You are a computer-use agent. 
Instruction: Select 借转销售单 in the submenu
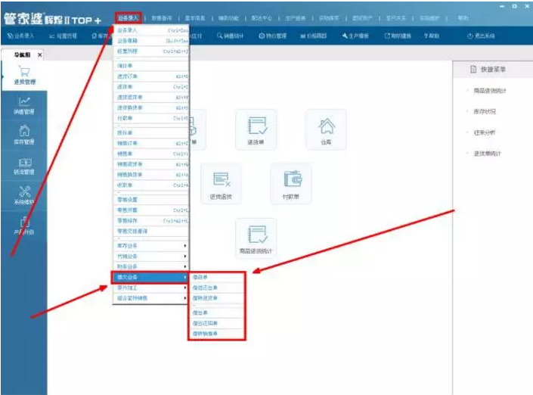216,334
